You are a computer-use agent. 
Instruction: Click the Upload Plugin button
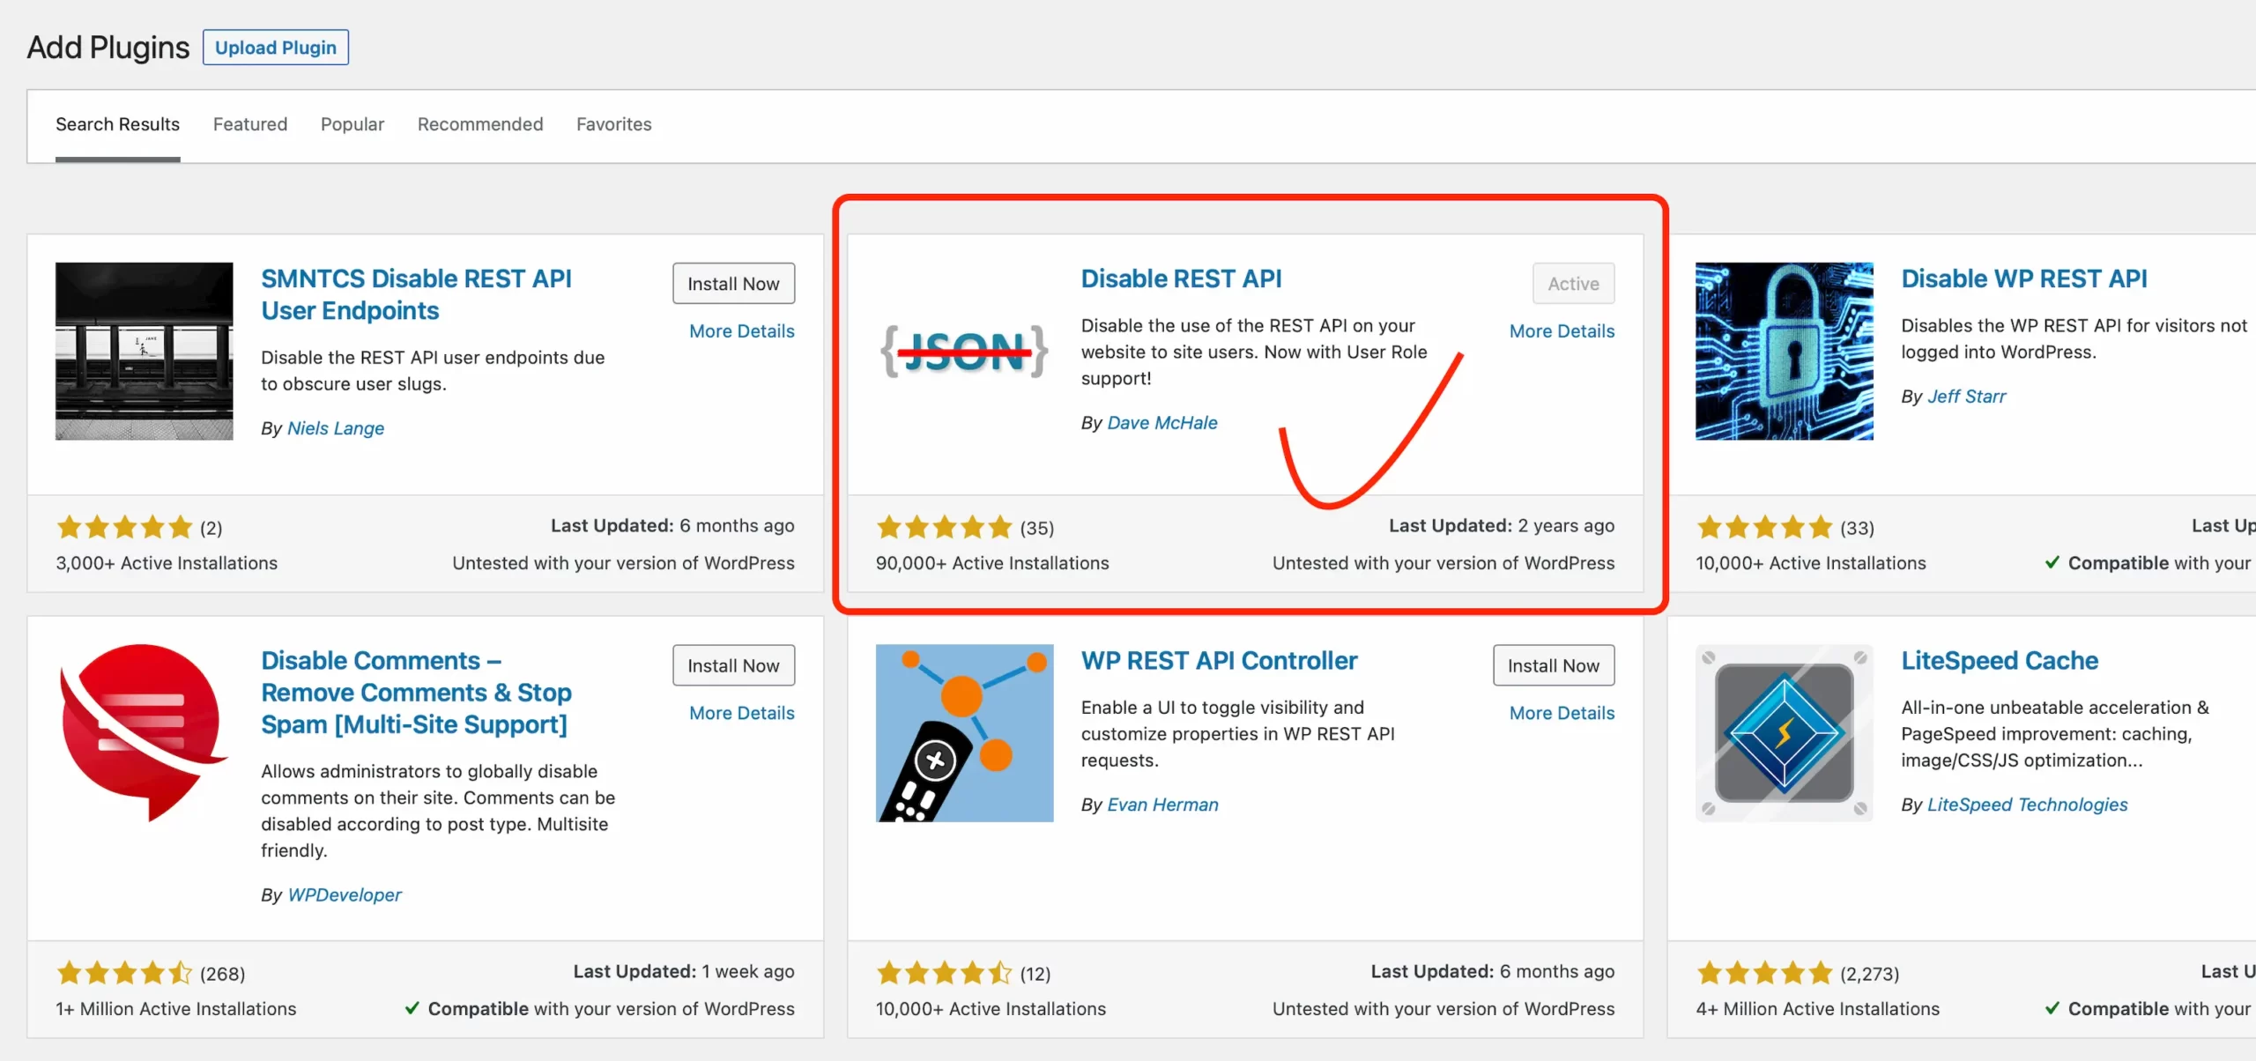(276, 48)
